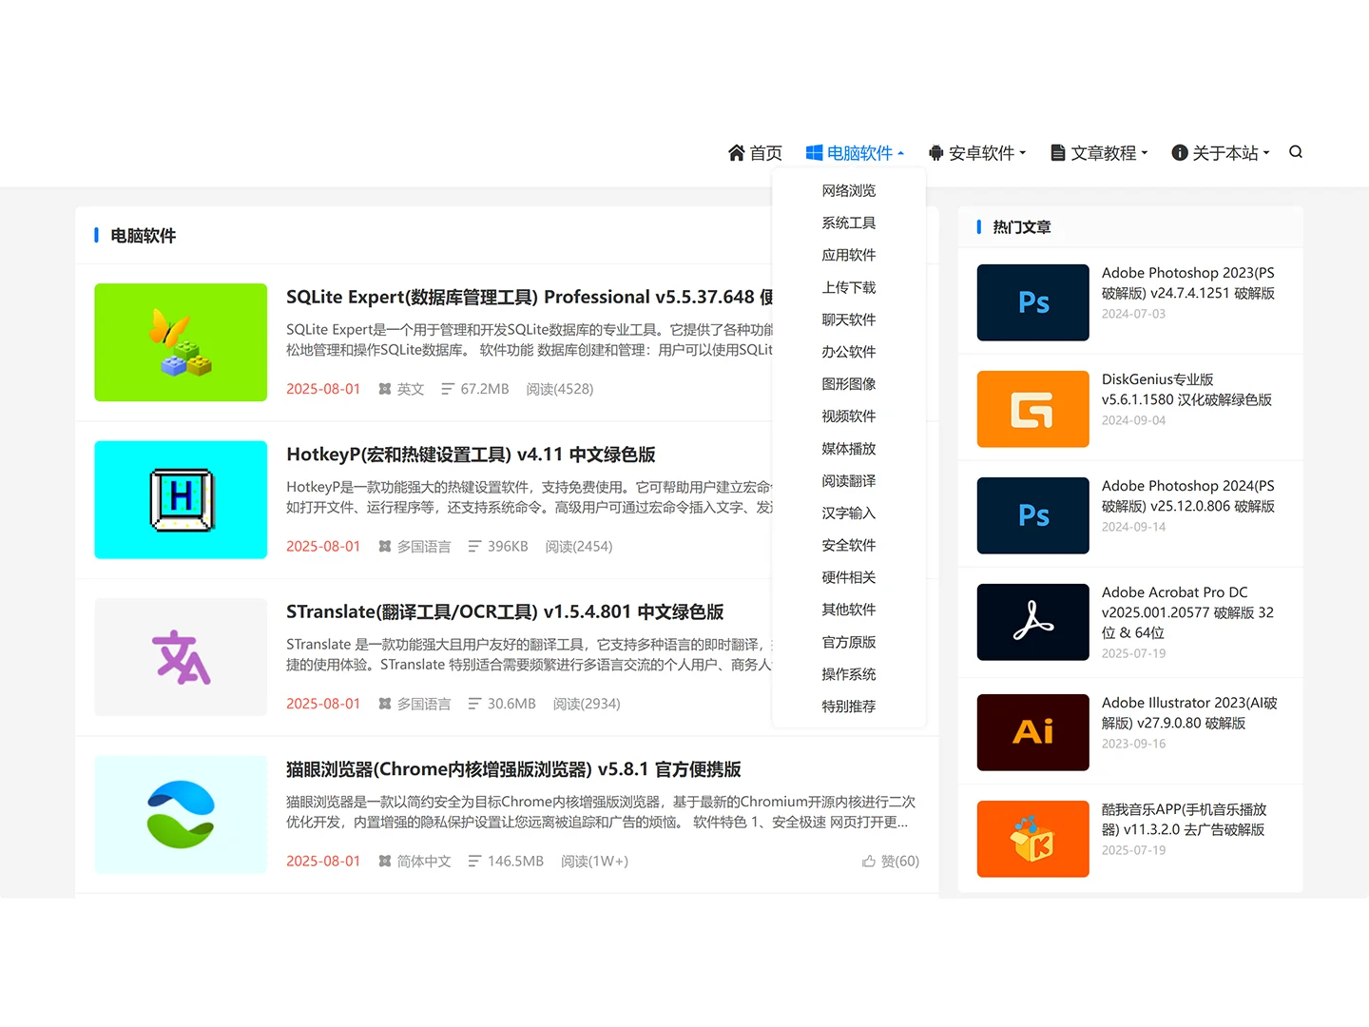This screenshot has height=1027, width=1369.
Task: Click the Windows logo icon next to 电脑软件
Action: 813,152
